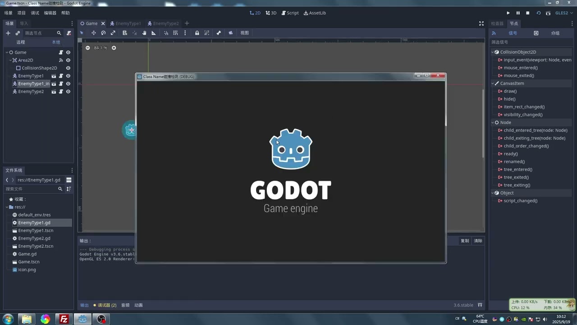The width and height of the screenshot is (577, 325).
Task: Click the instance child scene link icon
Action: (18, 33)
